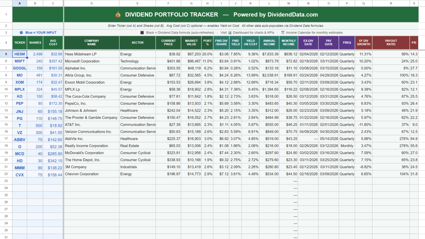Click the 104% payout ratio cell
The height and width of the screenshot is (239, 425).
point(391,174)
